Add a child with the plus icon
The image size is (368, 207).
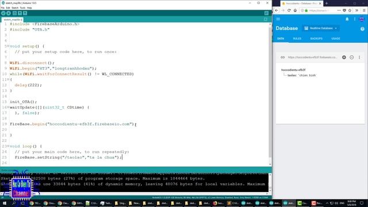coord(344,57)
